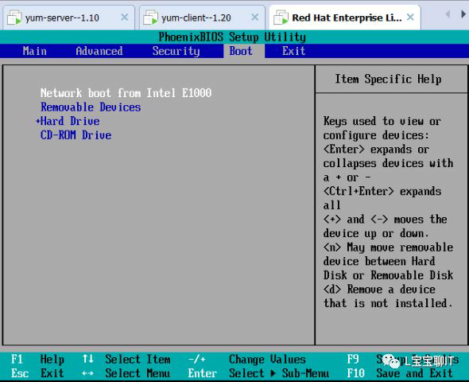The image size is (469, 382).
Task: Expand the Hard Drive plus sign
Action: pos(37,121)
